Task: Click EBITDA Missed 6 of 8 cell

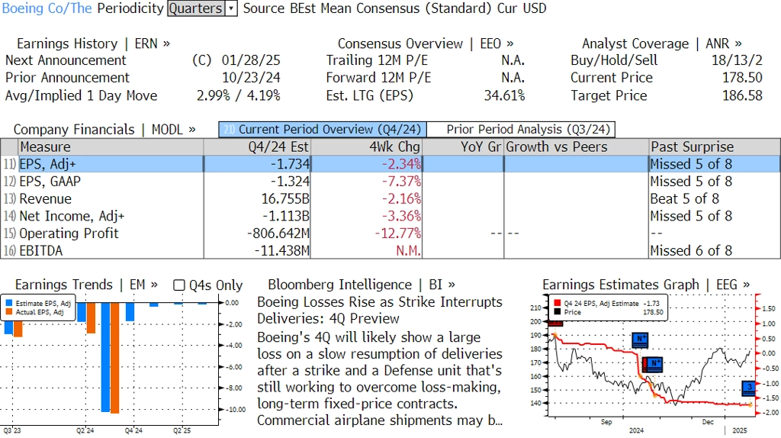Action: point(691,250)
